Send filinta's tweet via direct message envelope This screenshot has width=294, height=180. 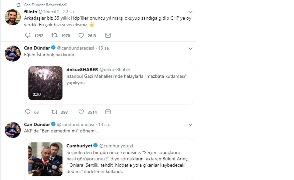point(108,35)
